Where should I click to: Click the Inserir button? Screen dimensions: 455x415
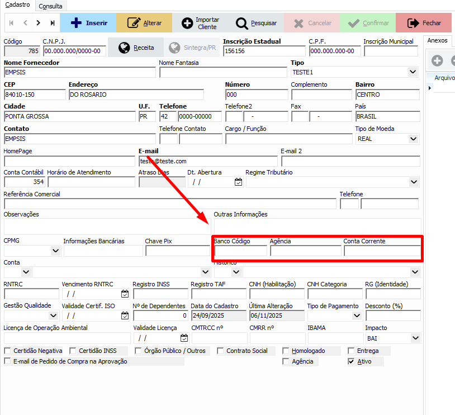(x=88, y=23)
